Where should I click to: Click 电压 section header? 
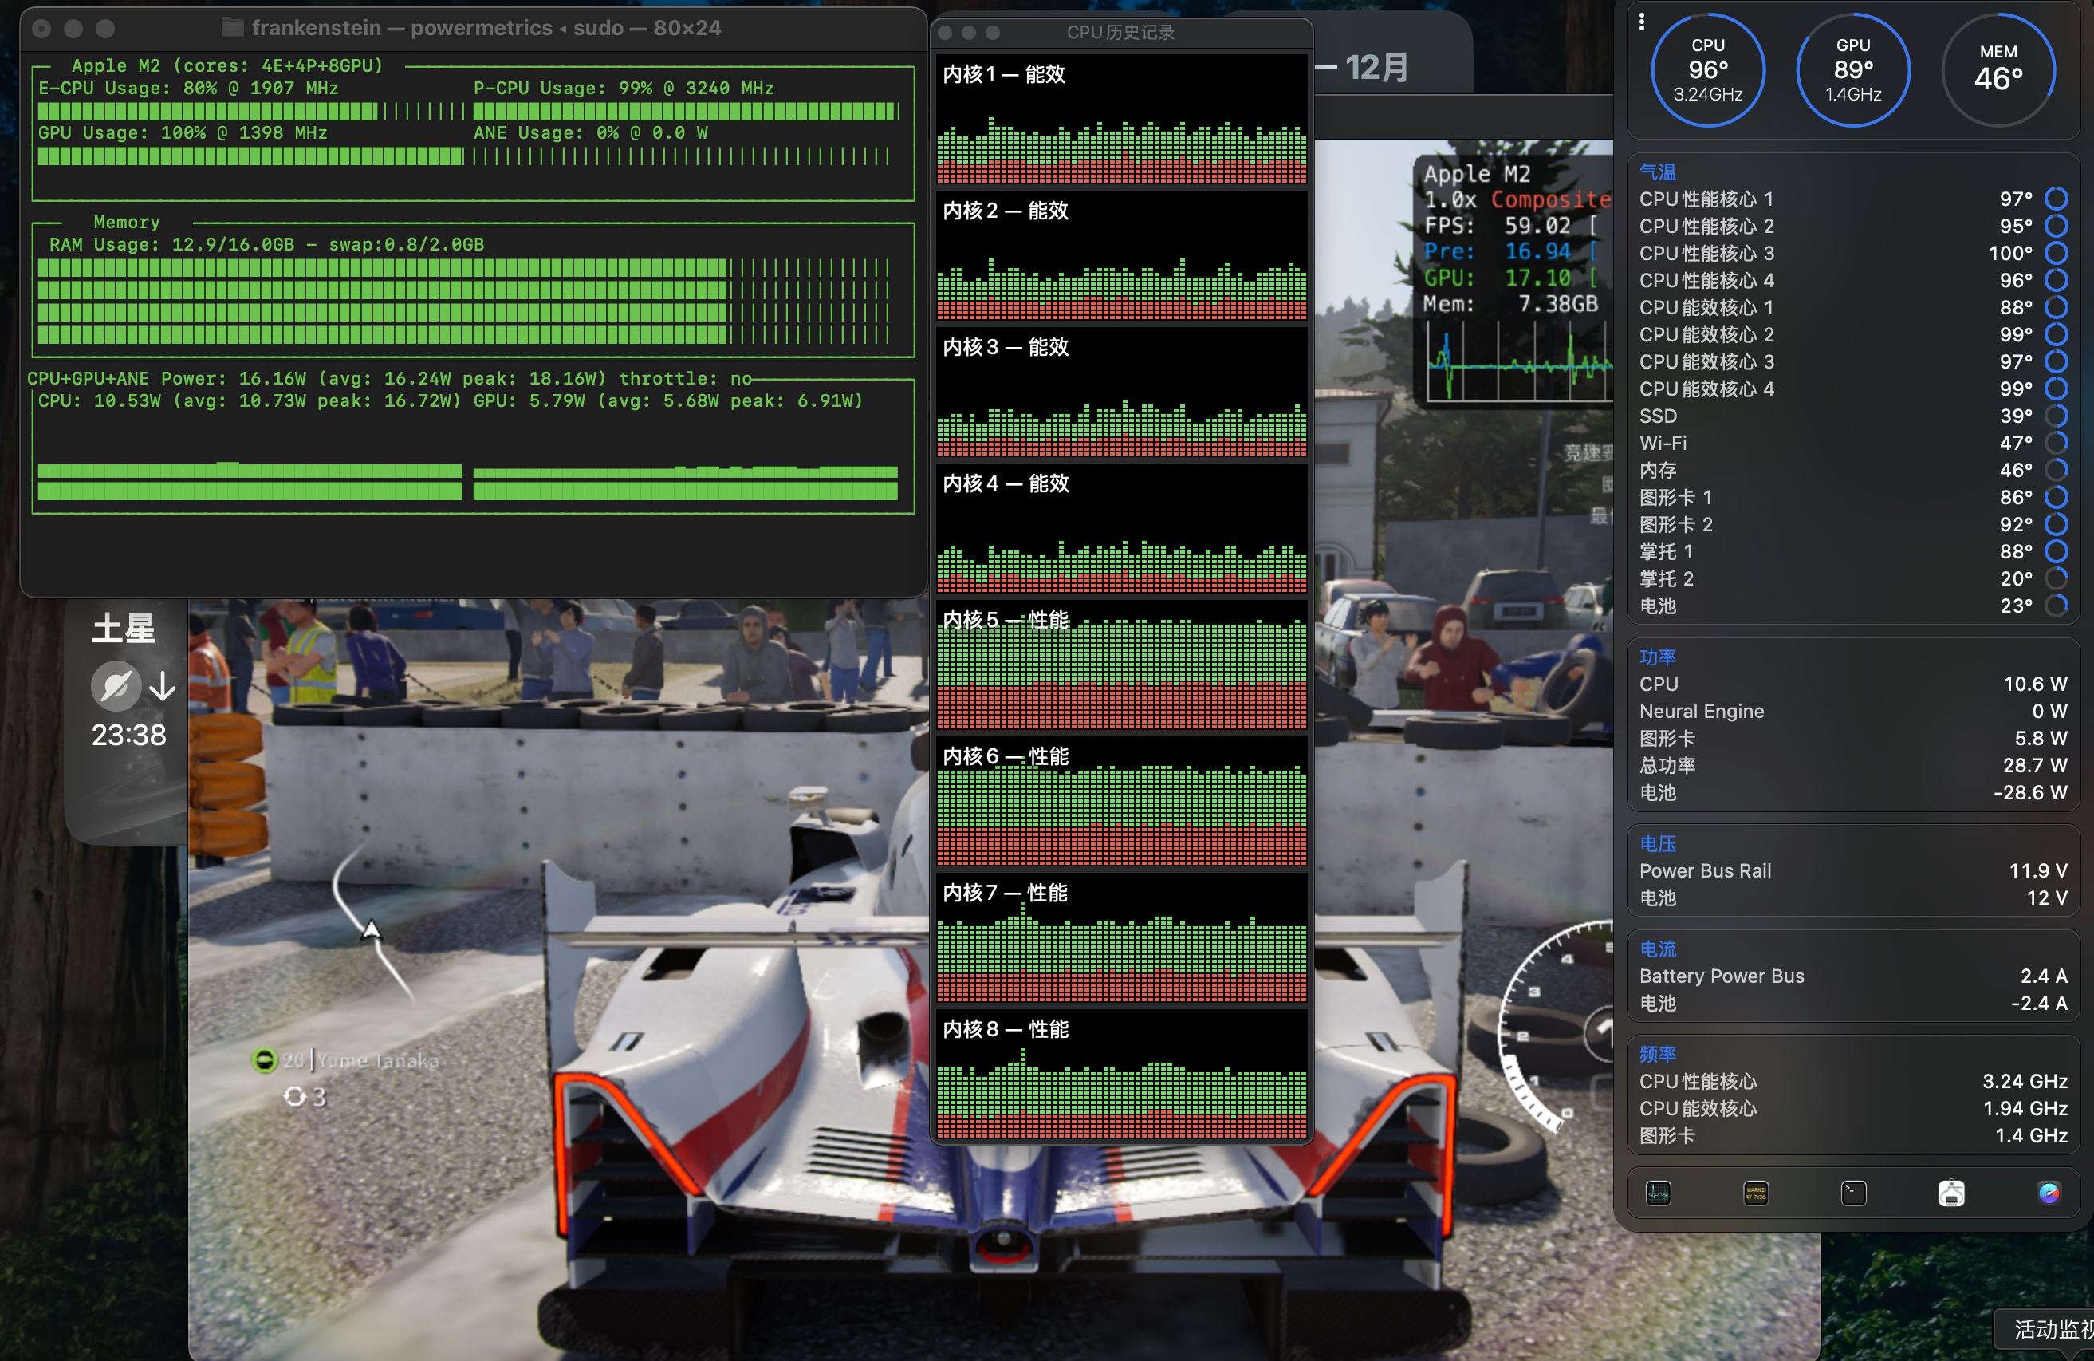click(1658, 843)
